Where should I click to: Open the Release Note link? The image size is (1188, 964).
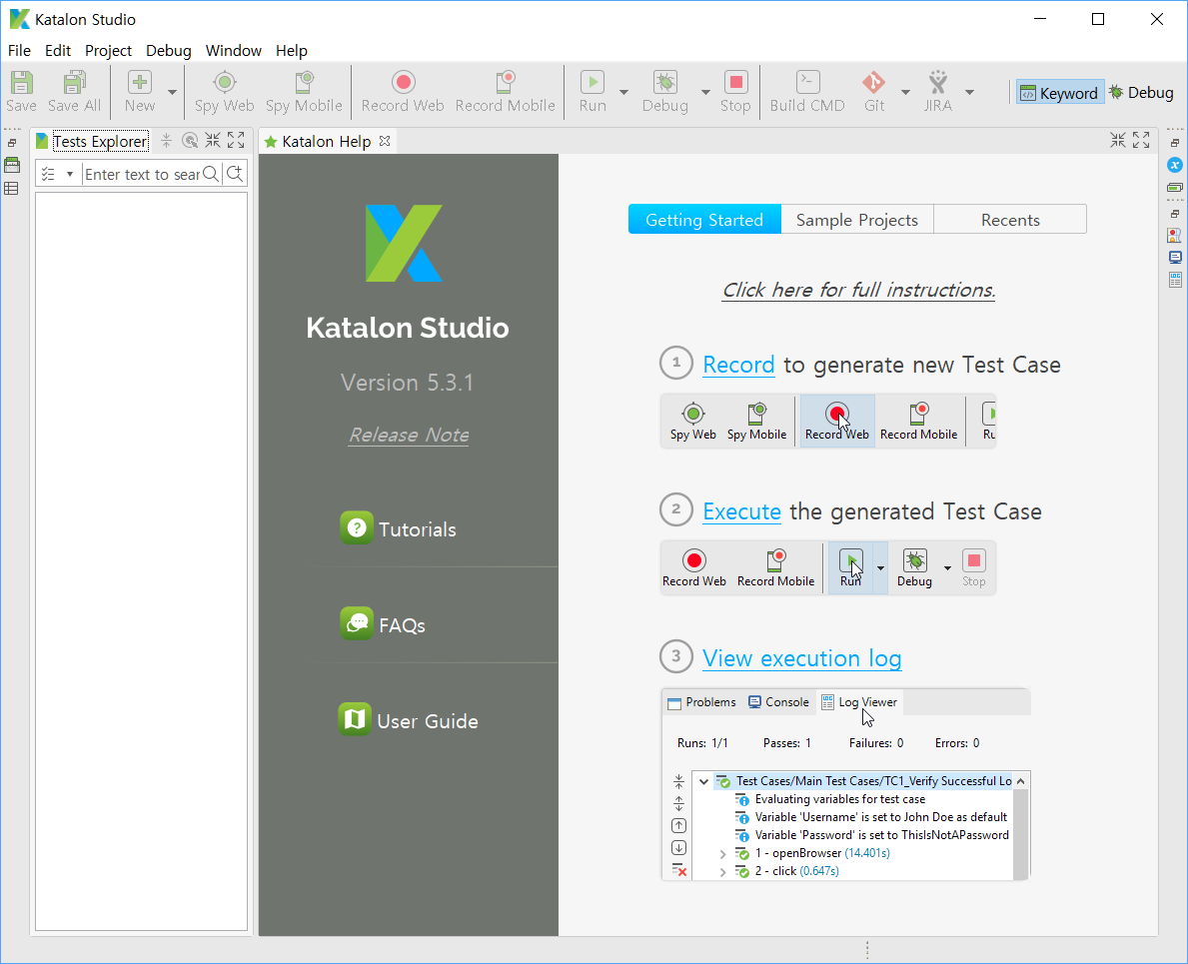(409, 435)
